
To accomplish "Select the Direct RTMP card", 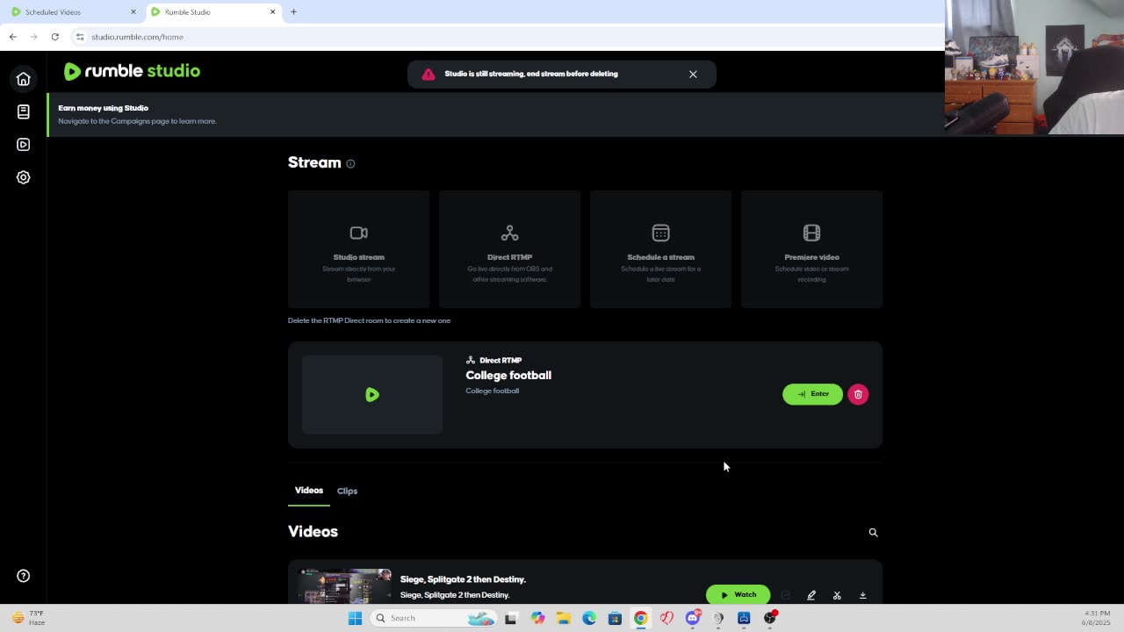I will click(509, 249).
